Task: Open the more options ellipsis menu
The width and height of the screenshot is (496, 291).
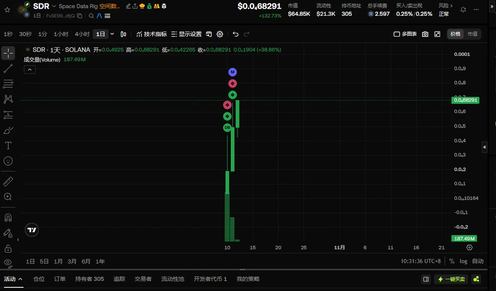Action: [x=476, y=10]
